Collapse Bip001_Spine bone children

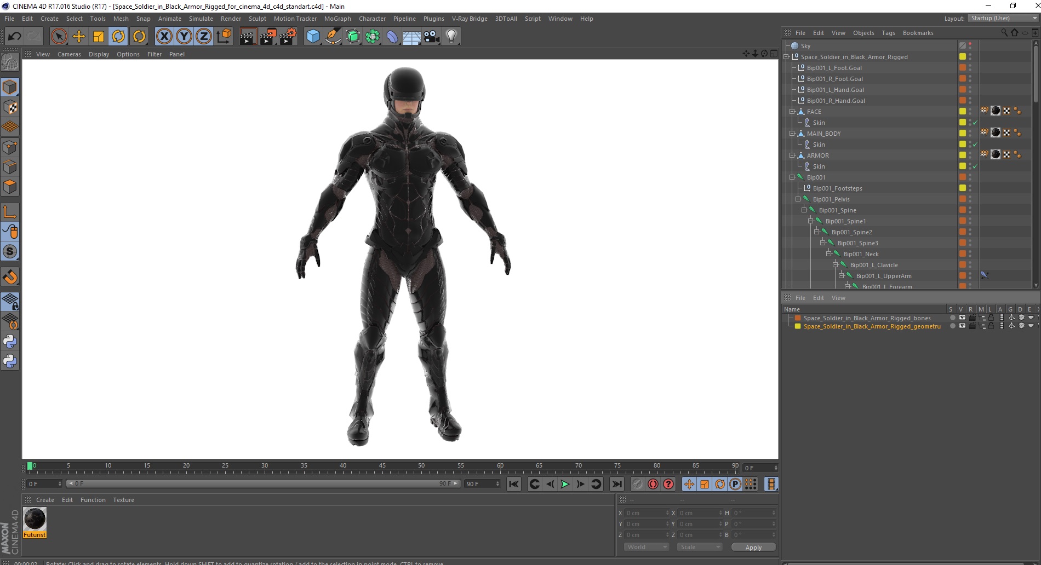point(804,210)
